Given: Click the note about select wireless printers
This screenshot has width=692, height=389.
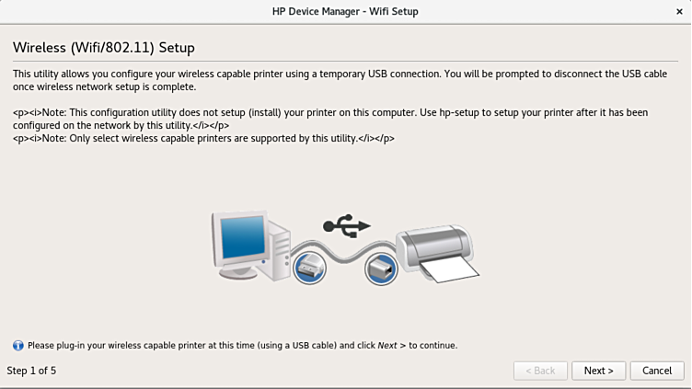Looking at the screenshot, I should point(204,138).
